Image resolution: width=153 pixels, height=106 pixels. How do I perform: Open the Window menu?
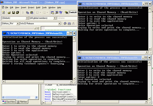[52, 7]
